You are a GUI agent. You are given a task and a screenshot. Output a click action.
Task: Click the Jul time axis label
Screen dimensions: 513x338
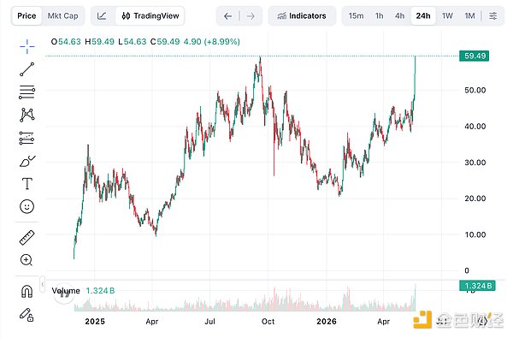pos(209,321)
